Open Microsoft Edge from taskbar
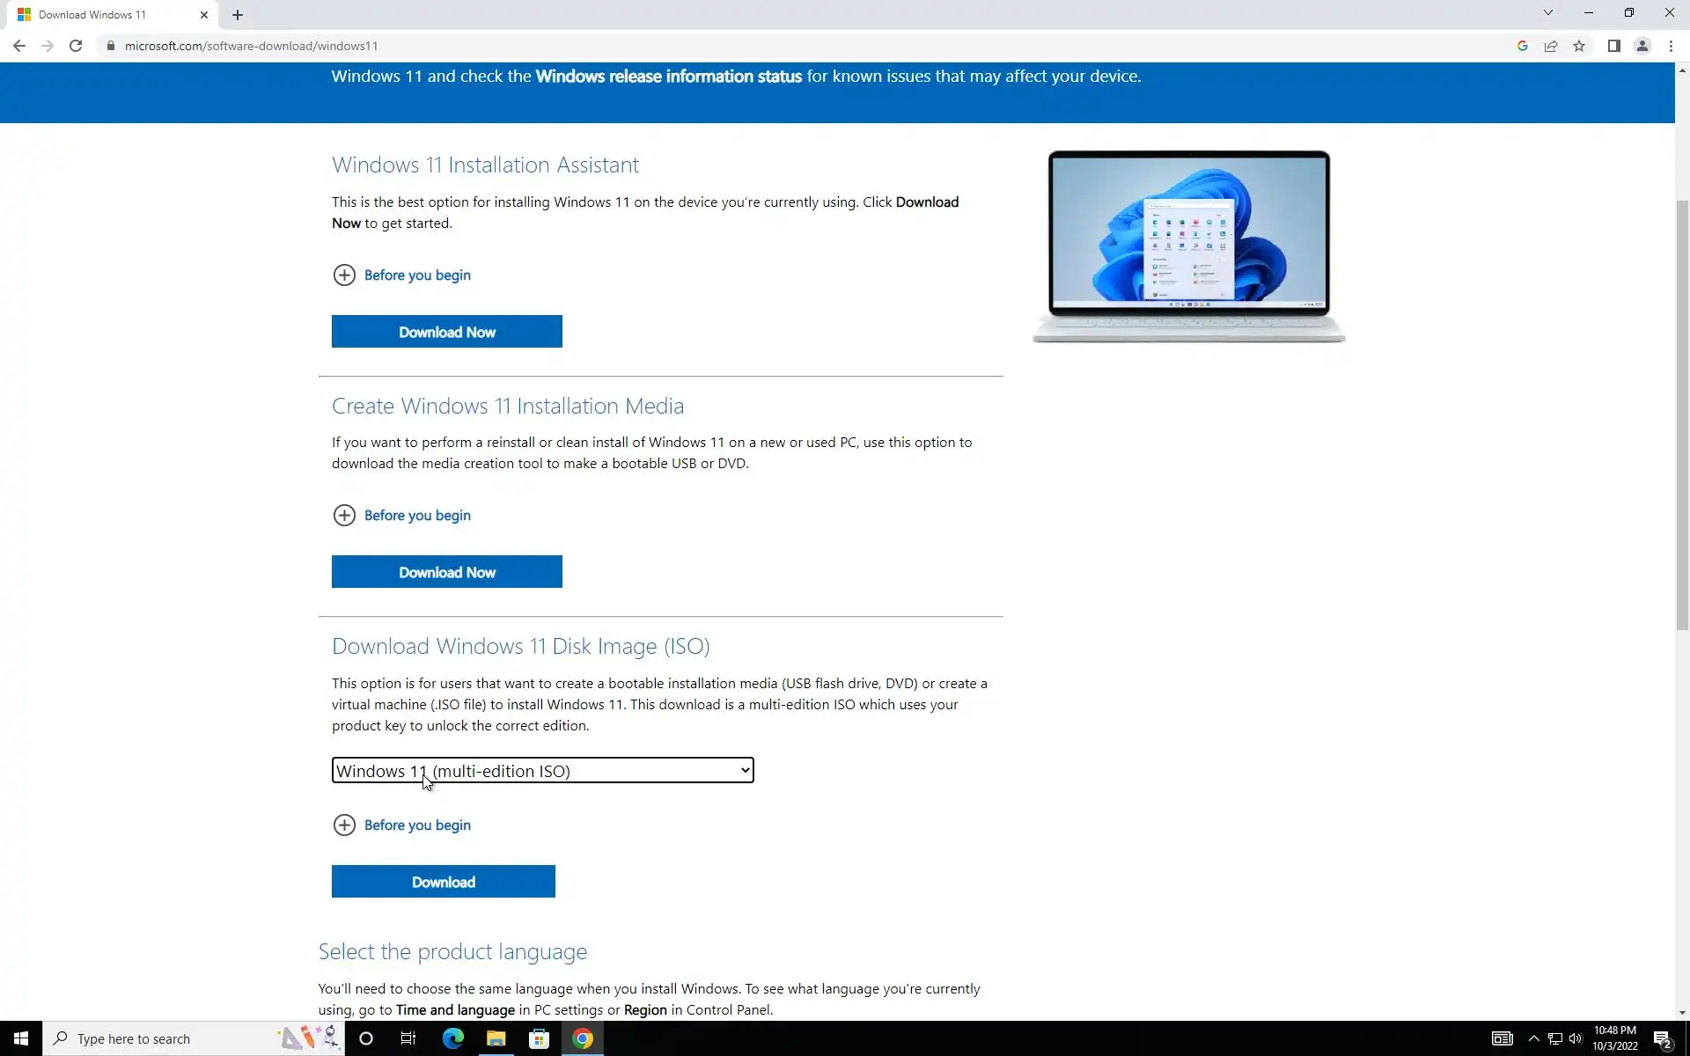This screenshot has width=1690, height=1056. (452, 1038)
